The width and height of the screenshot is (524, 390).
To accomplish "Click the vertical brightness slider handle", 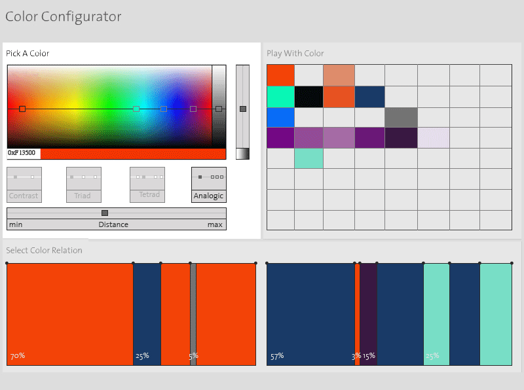I will (x=243, y=109).
